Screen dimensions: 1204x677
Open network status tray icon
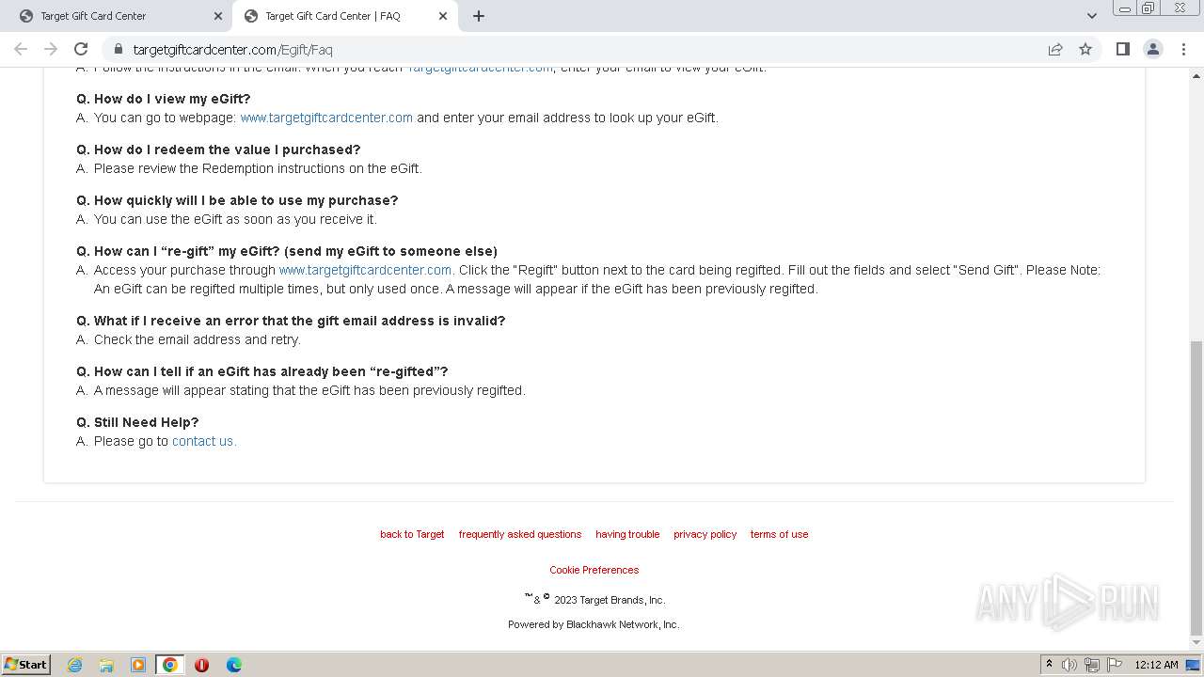[1092, 665]
